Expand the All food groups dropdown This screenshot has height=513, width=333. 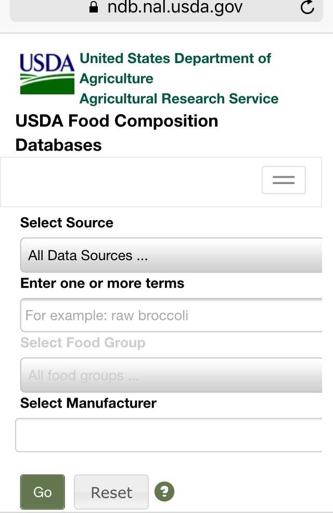coord(172,375)
